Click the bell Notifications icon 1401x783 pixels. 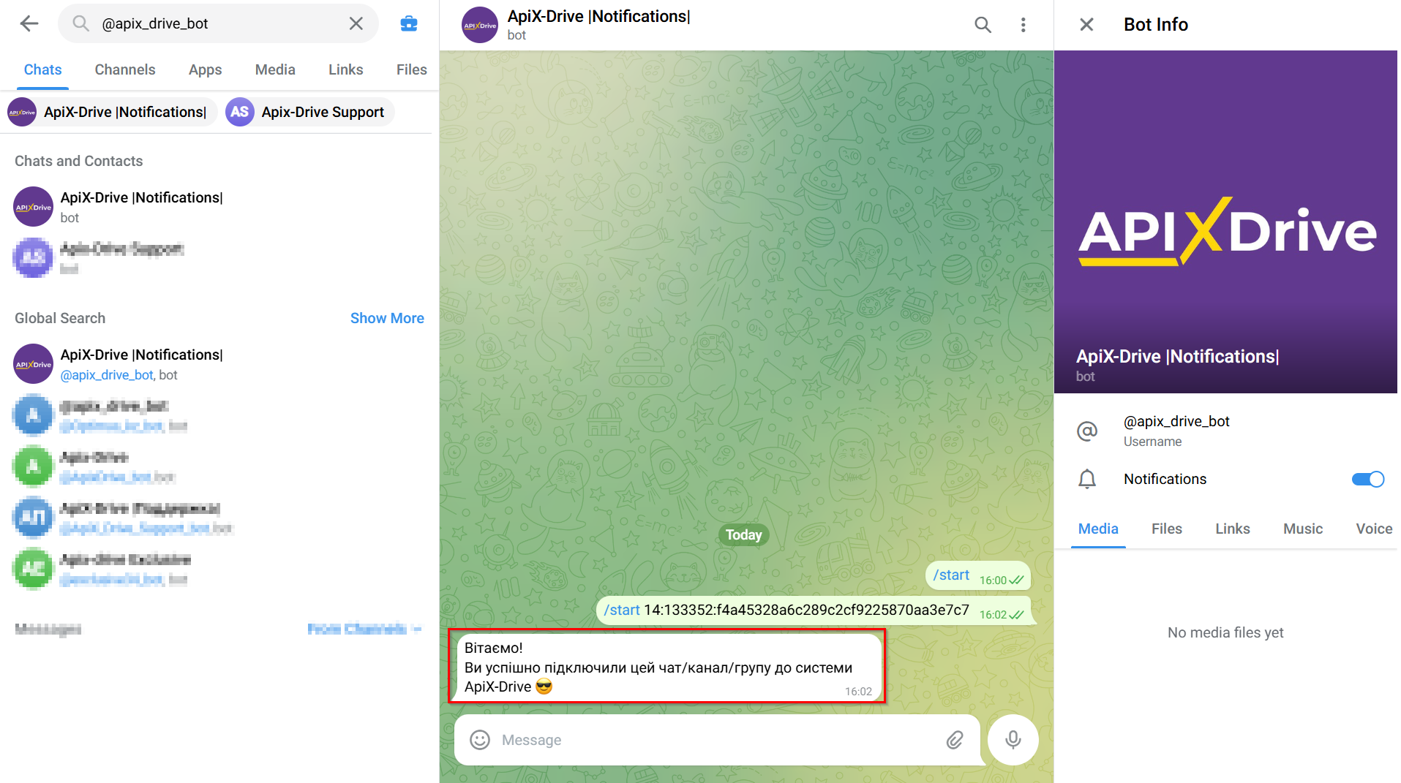[1087, 479]
